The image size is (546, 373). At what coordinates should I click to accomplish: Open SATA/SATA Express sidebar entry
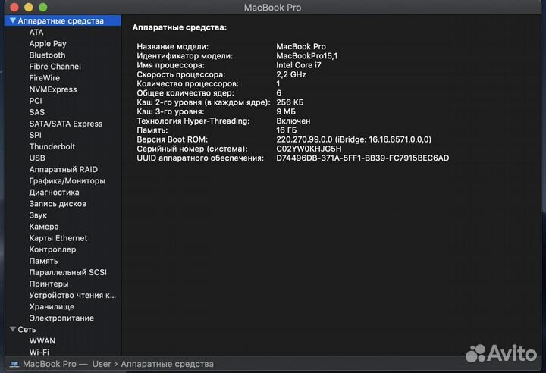[x=66, y=124]
